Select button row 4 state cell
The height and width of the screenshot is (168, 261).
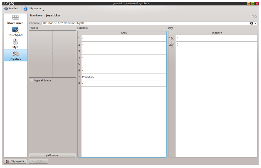124,58
